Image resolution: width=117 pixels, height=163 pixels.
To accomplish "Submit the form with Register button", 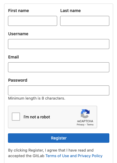I will pyautogui.click(x=59, y=138).
